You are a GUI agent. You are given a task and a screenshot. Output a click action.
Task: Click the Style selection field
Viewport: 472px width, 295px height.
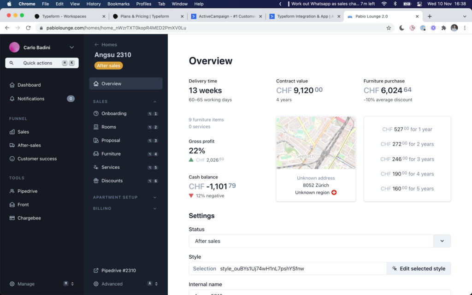click(288, 269)
